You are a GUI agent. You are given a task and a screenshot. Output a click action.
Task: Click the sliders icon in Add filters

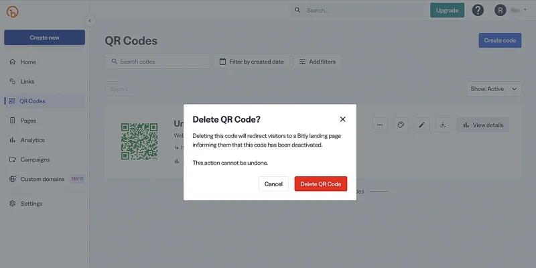302,62
